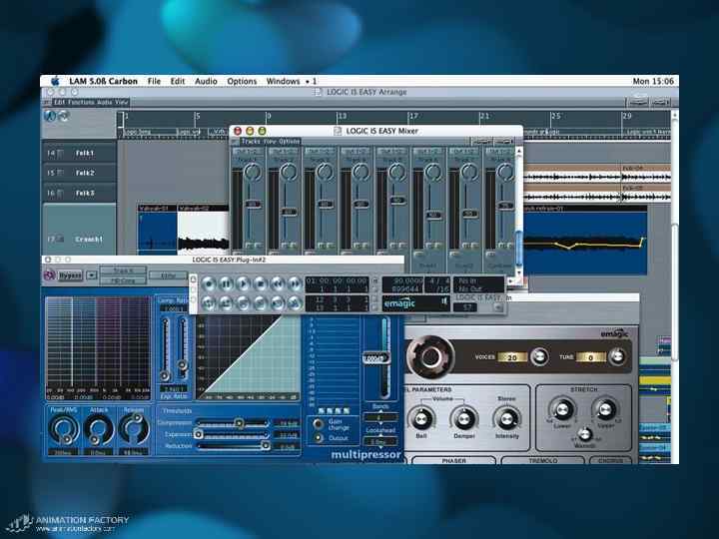Image resolution: width=719 pixels, height=539 pixels.
Task: Click the Tune value field showing 0
Action: [x=590, y=357]
